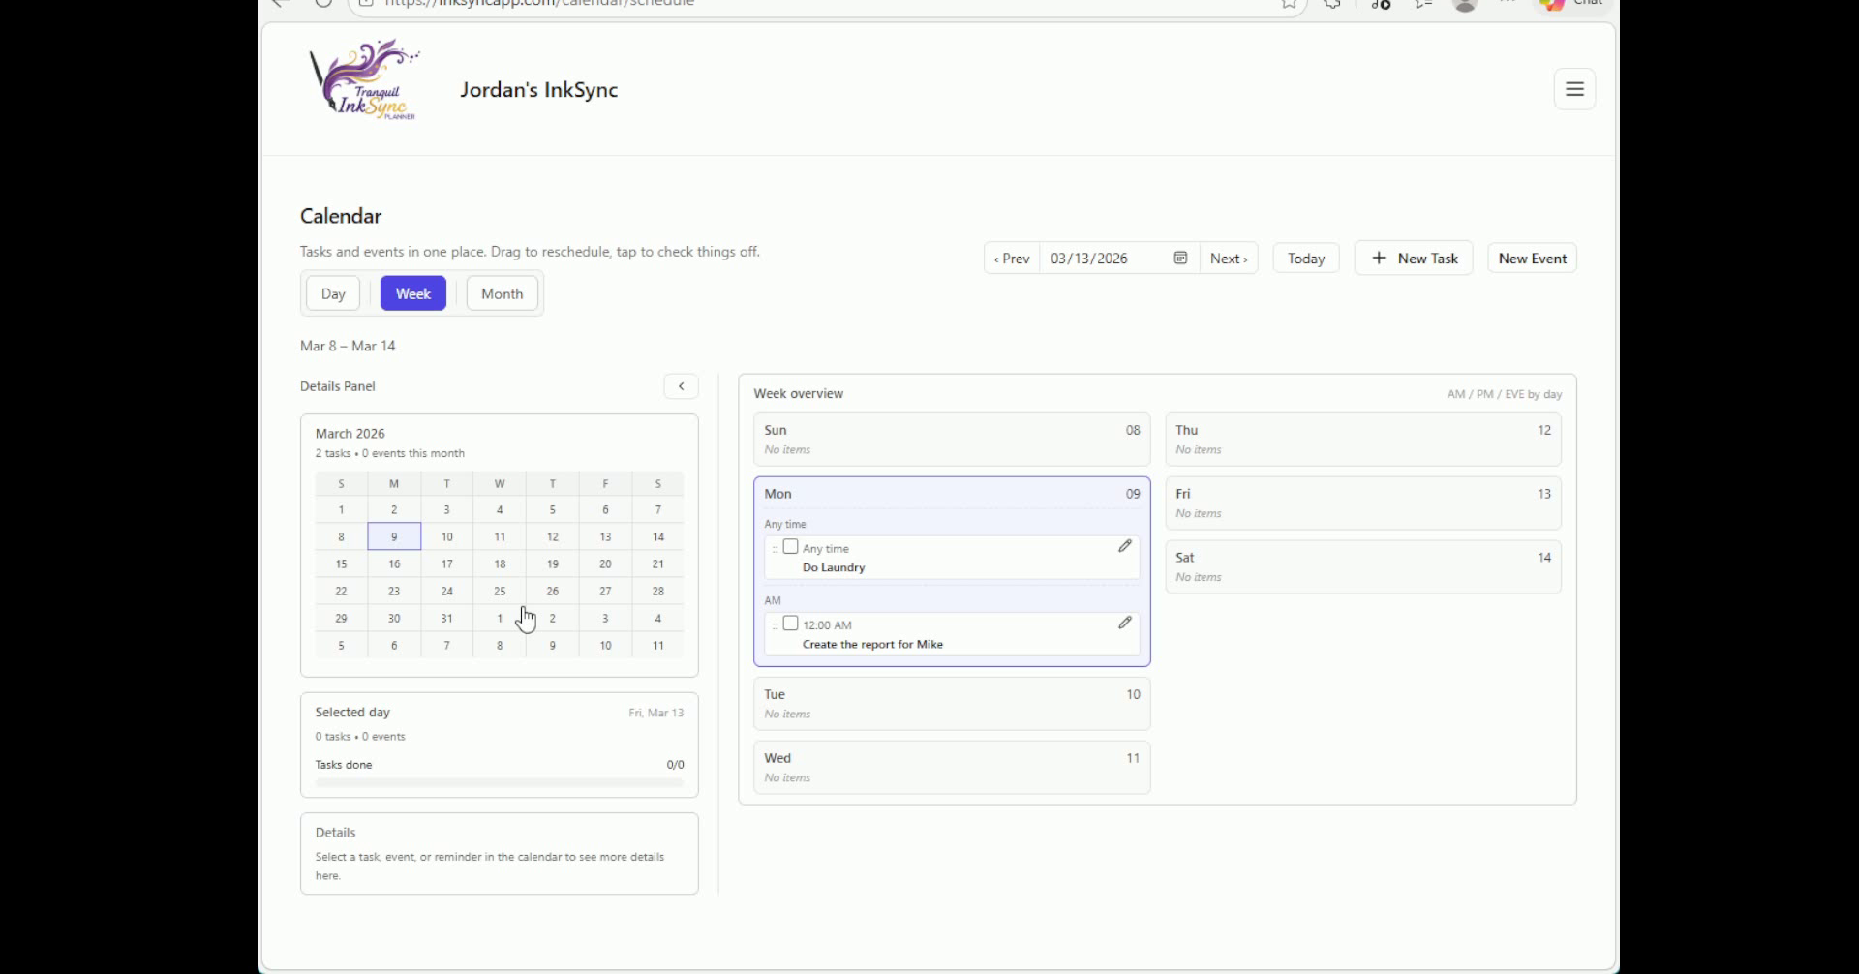Mark Create the report for Mike complete
The width and height of the screenshot is (1859, 974).
pos(791,624)
